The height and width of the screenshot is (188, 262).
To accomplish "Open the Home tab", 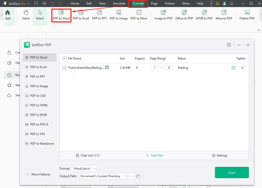I will (75, 3).
